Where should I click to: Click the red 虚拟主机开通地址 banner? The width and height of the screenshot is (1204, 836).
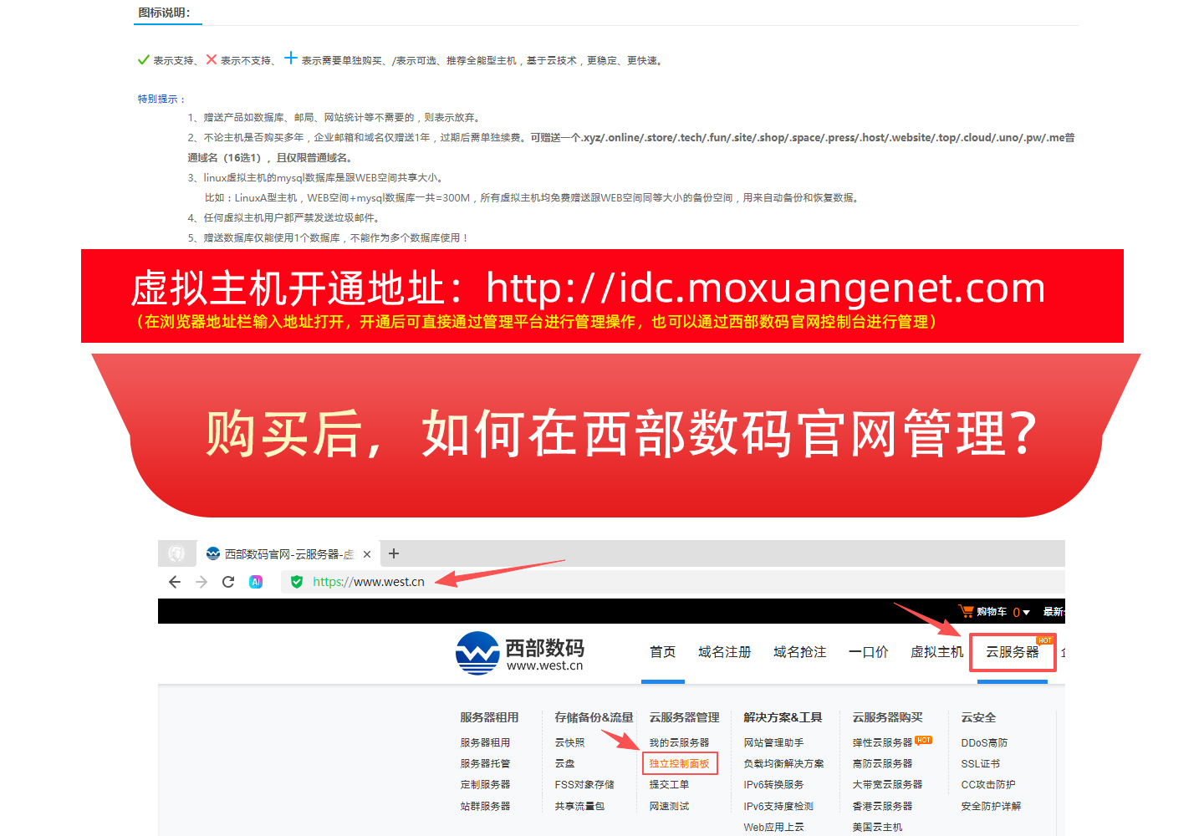point(602,296)
